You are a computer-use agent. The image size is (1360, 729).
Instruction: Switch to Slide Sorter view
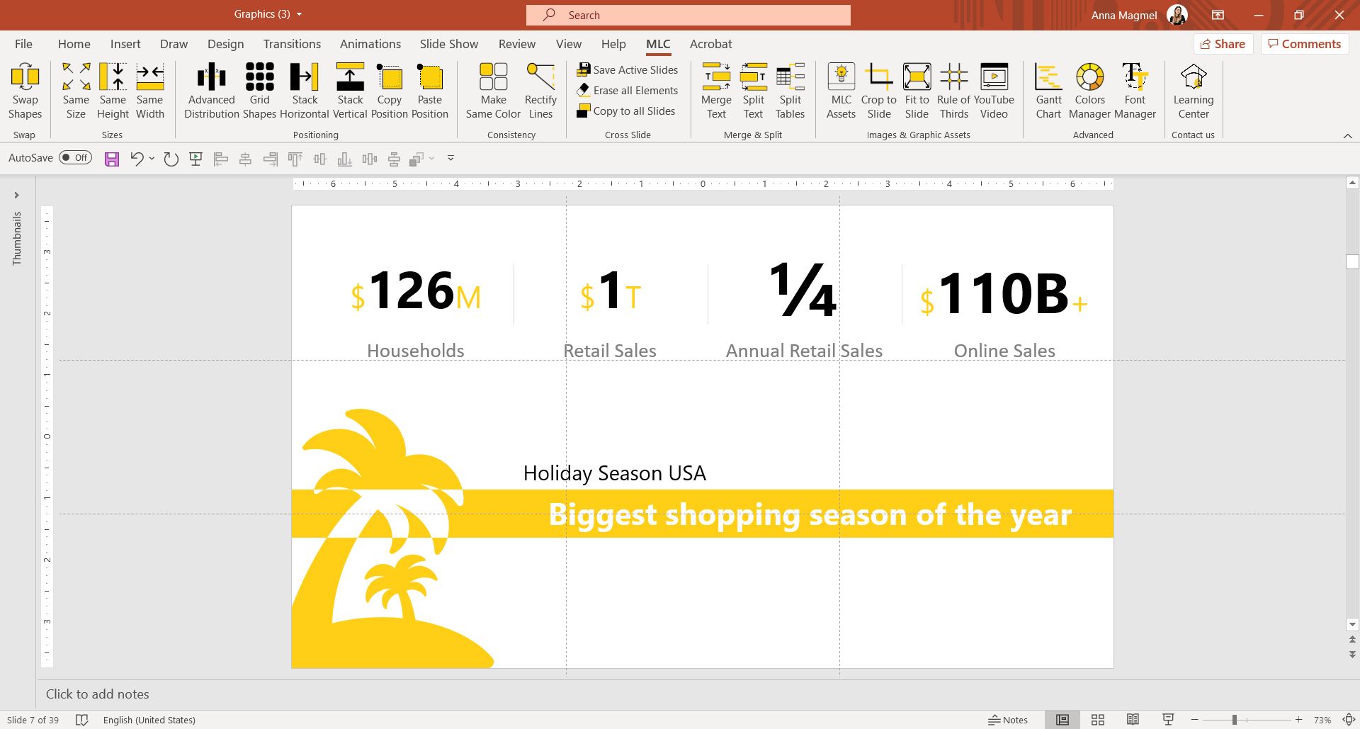(x=1098, y=720)
